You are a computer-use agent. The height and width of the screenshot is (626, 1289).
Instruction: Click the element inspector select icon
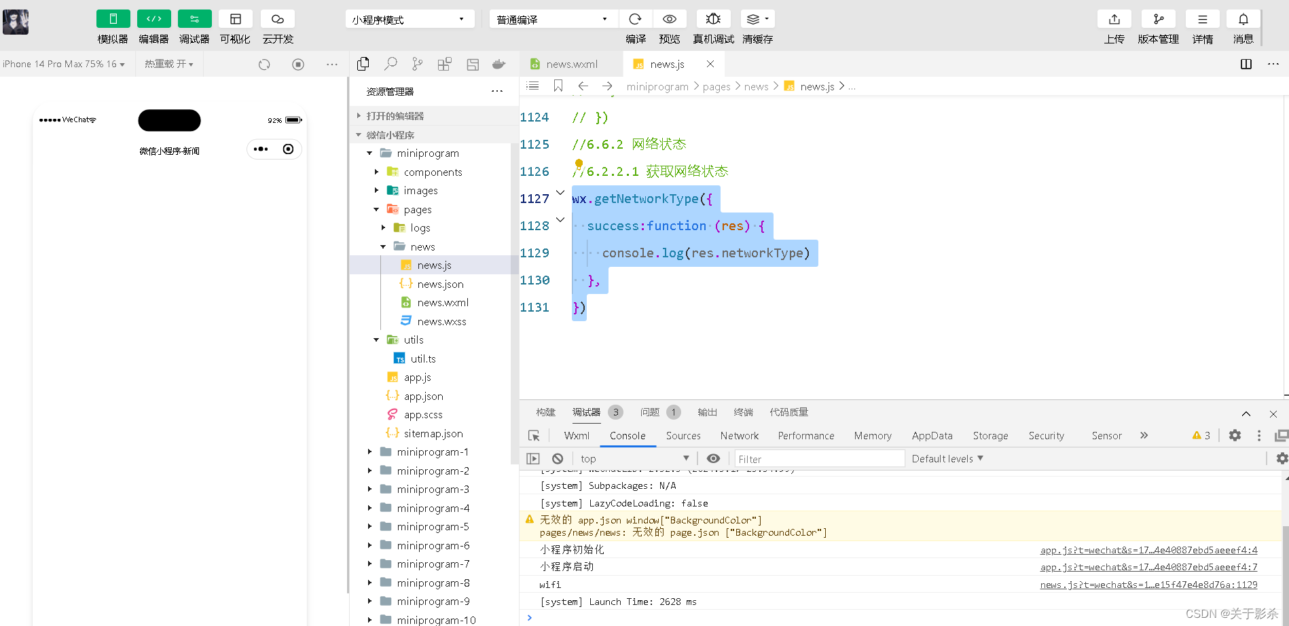pos(534,436)
